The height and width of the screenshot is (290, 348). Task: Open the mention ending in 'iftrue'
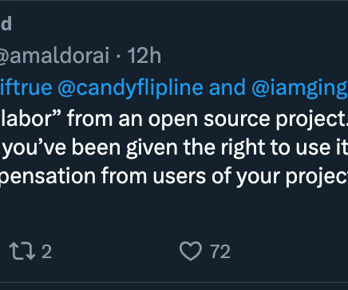(x=26, y=88)
